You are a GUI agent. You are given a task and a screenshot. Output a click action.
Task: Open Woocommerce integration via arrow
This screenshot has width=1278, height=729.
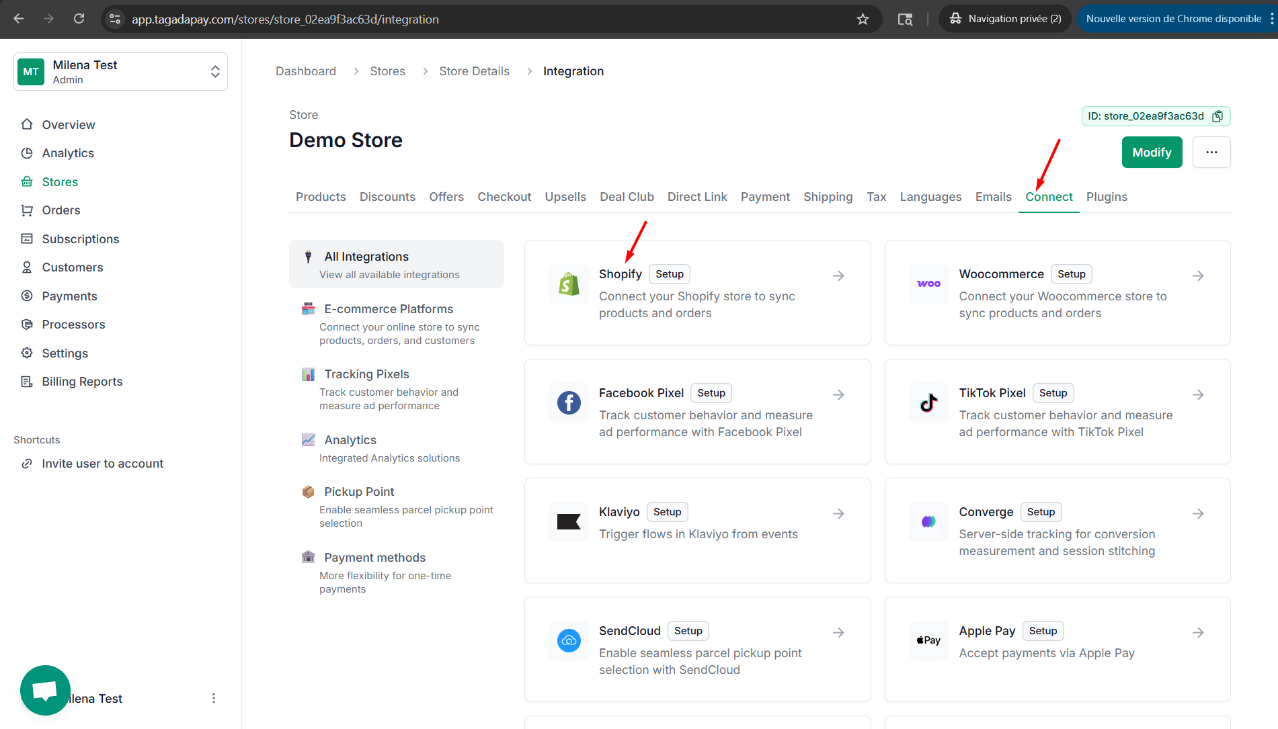tap(1198, 275)
